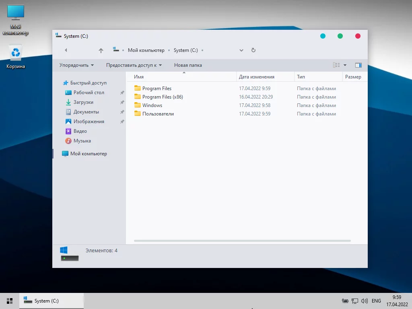412x309 pixels.
Task: Toggle the preview pane icon
Action: pyautogui.click(x=358, y=65)
